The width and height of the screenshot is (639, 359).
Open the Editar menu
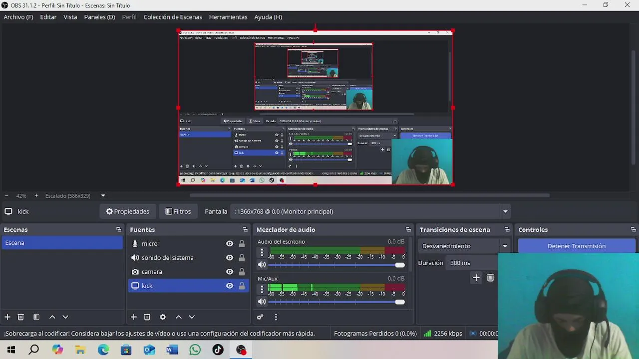48,17
